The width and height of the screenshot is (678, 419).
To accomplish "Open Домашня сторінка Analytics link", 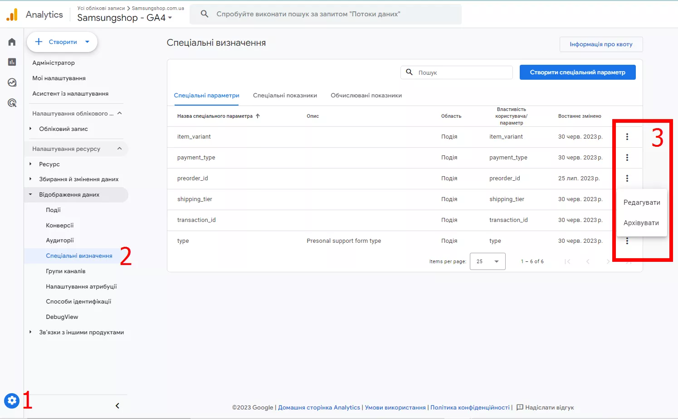I will point(319,408).
